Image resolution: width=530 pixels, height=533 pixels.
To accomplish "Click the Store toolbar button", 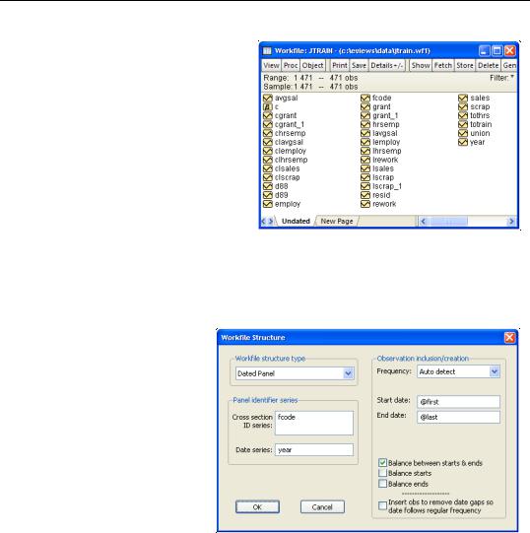I will [x=465, y=65].
